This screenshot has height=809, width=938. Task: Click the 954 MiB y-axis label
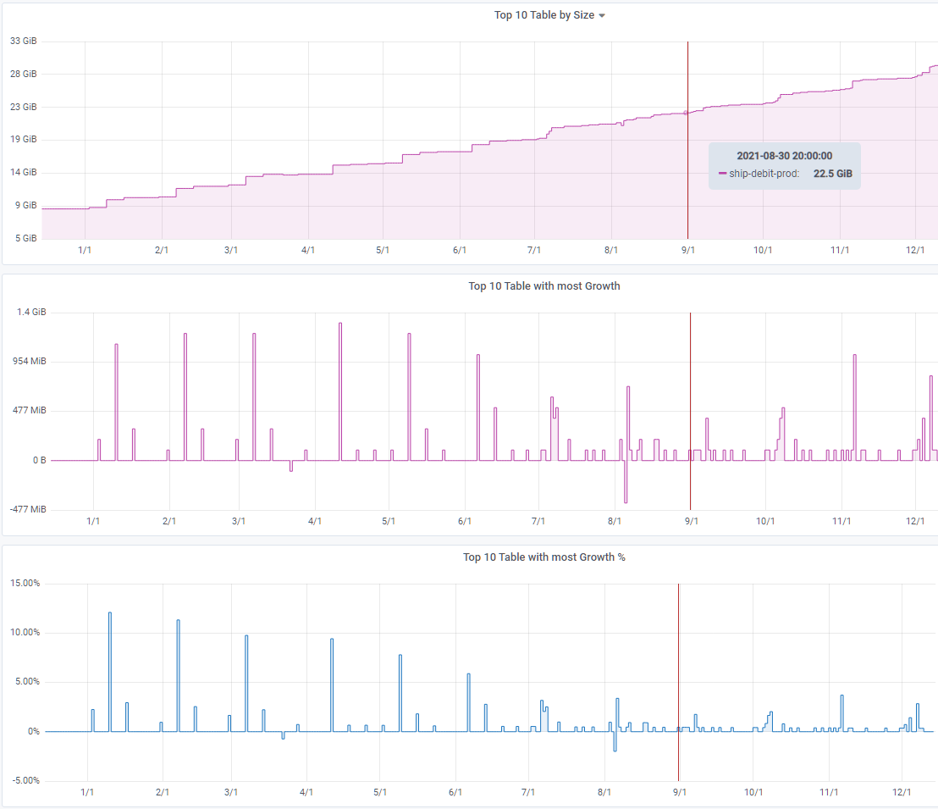click(30, 361)
